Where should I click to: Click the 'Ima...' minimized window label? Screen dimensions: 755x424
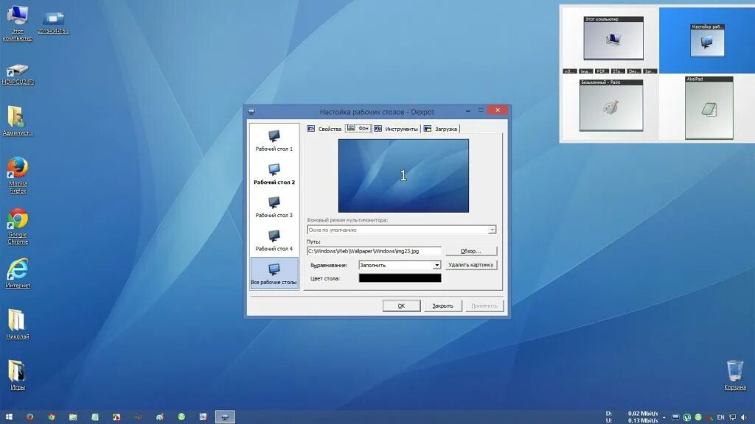(585, 71)
